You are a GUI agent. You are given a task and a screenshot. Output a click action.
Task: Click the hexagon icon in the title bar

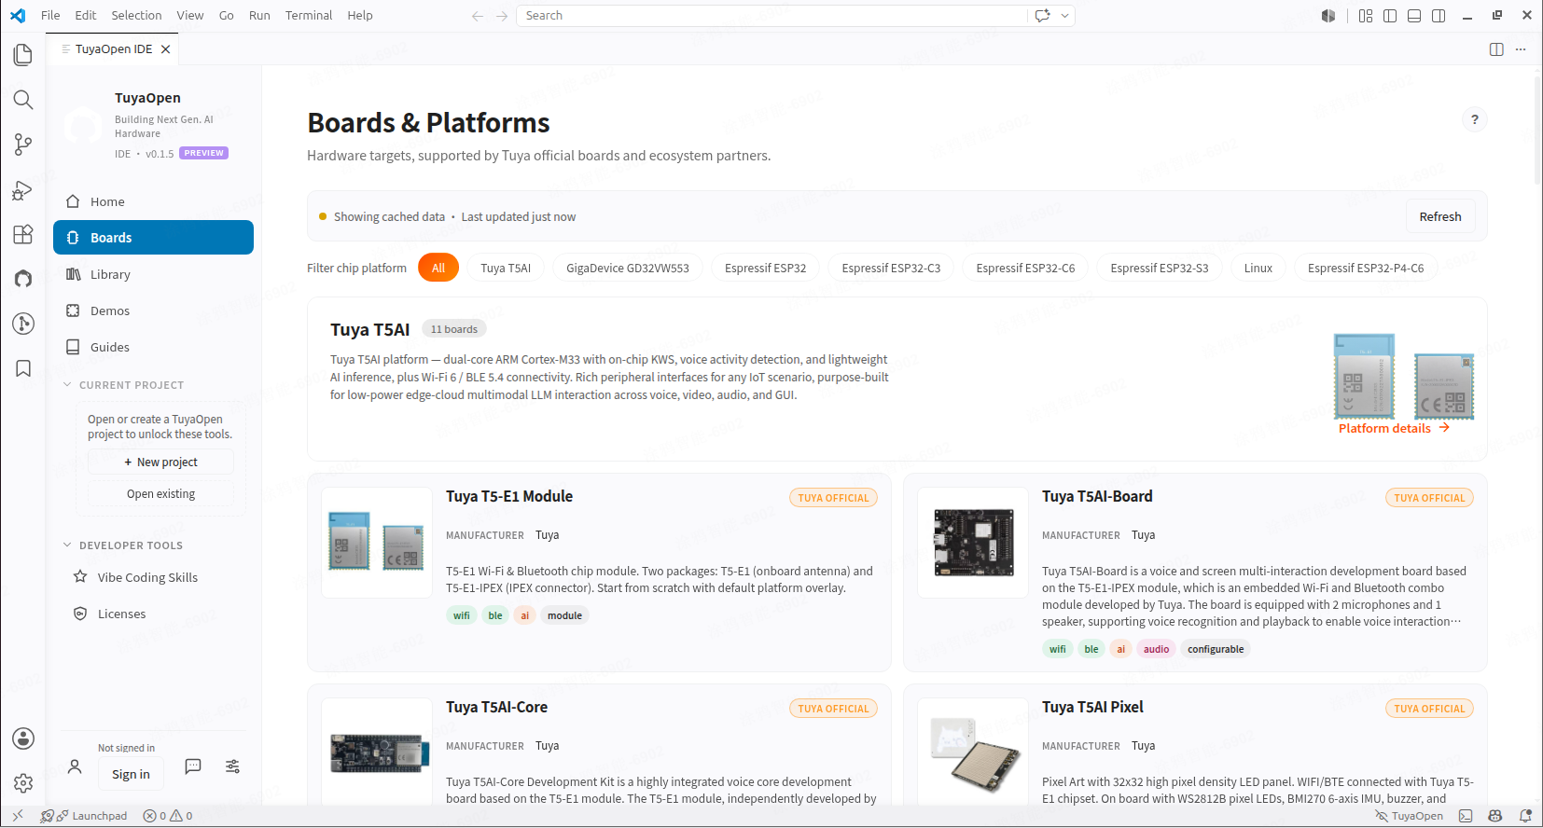tap(1328, 16)
